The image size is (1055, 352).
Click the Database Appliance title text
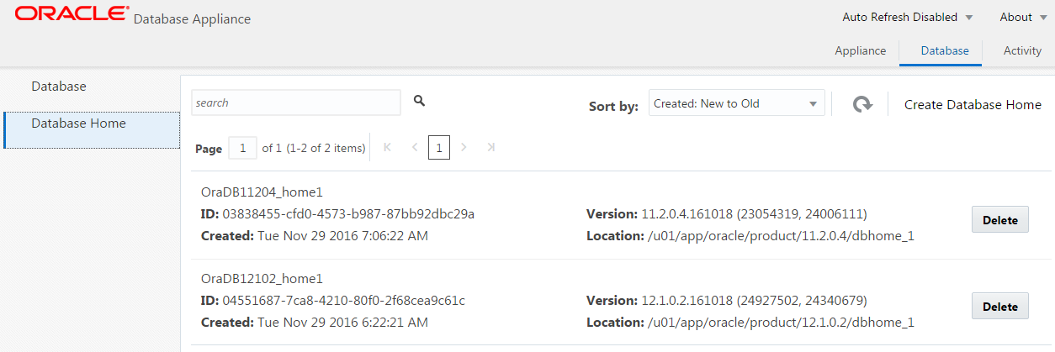(192, 18)
